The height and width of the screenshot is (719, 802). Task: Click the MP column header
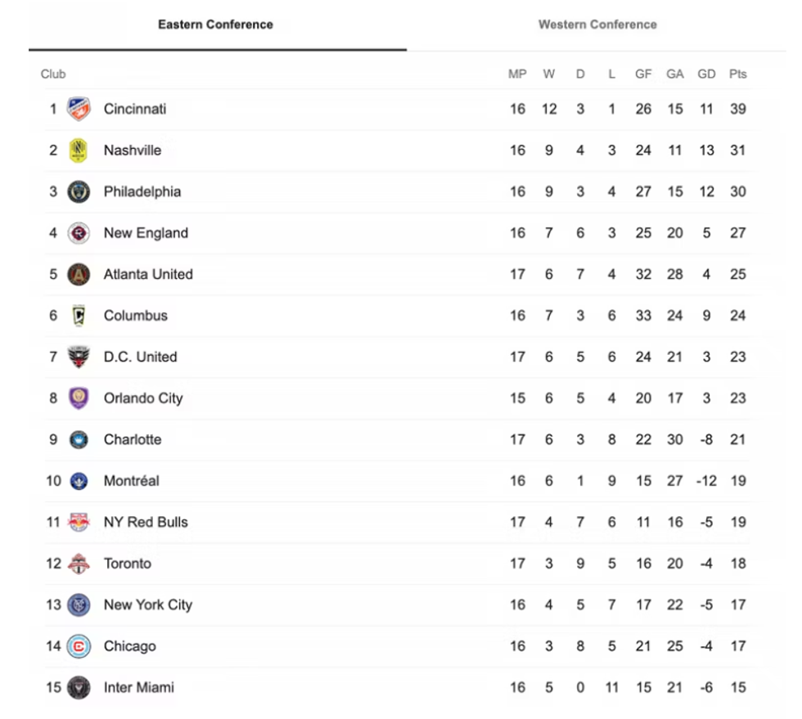pyautogui.click(x=517, y=74)
